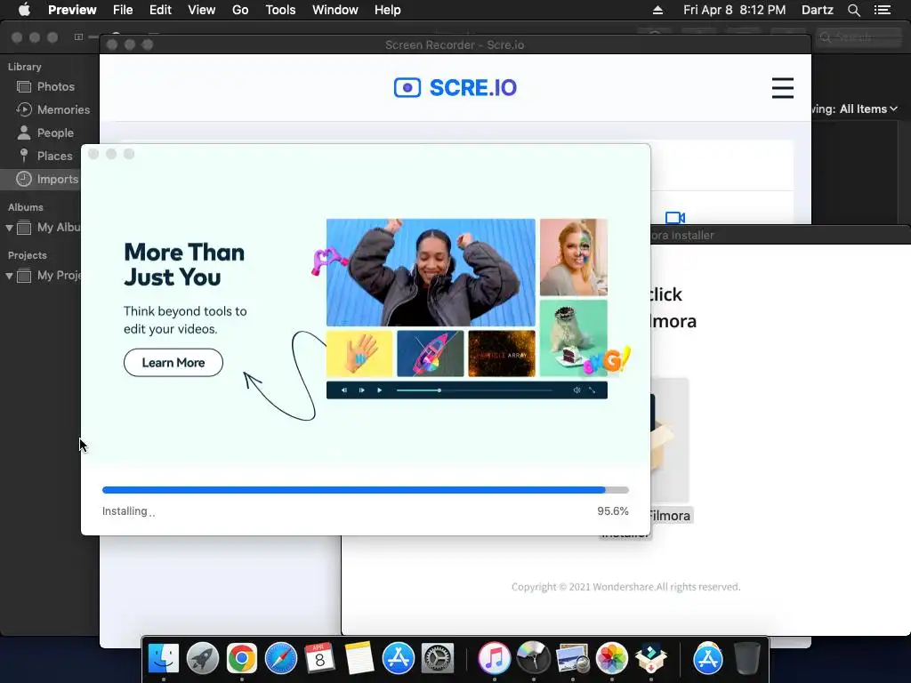Click the step-forward control in promo player

click(361, 390)
